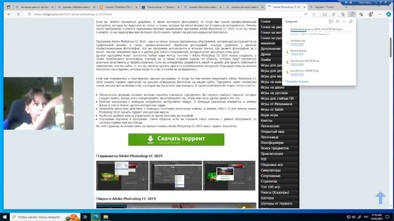Click the Edge icon on the taskbar
This screenshot has width=394, height=221.
(x=96, y=217)
